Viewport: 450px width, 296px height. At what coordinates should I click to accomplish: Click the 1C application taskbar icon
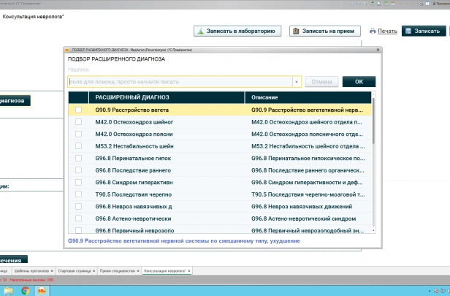pos(42,290)
